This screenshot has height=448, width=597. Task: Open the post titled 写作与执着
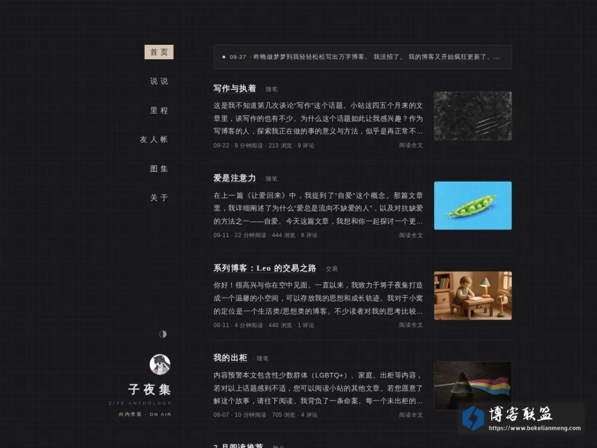click(235, 89)
